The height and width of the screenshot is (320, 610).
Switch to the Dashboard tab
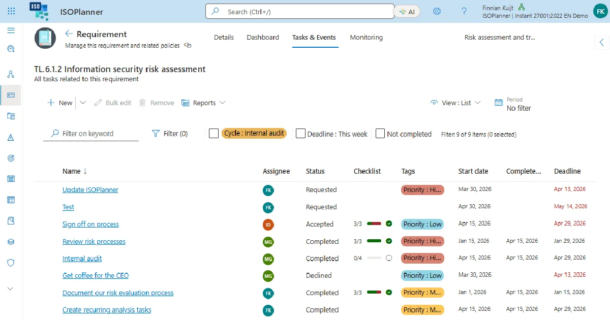(x=263, y=37)
